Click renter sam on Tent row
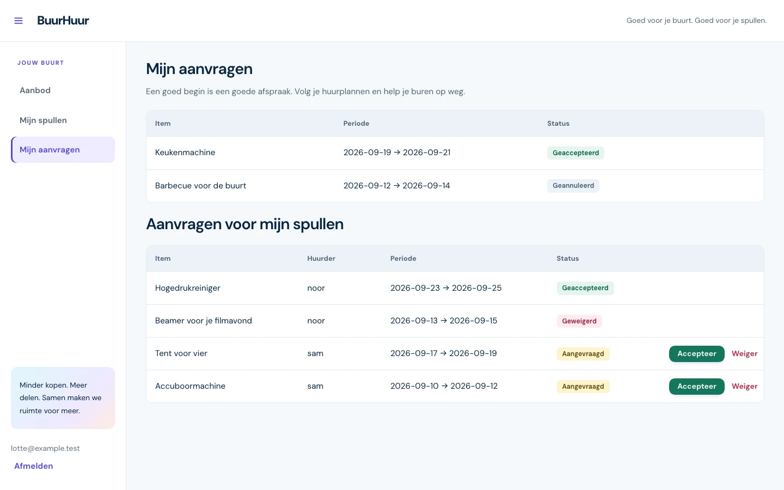 coord(315,353)
